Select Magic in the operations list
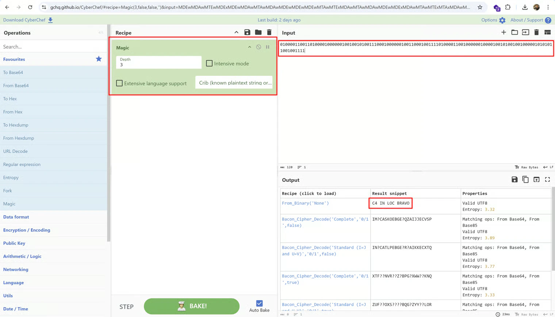Viewport: 555px width, 317px height. click(x=53, y=203)
